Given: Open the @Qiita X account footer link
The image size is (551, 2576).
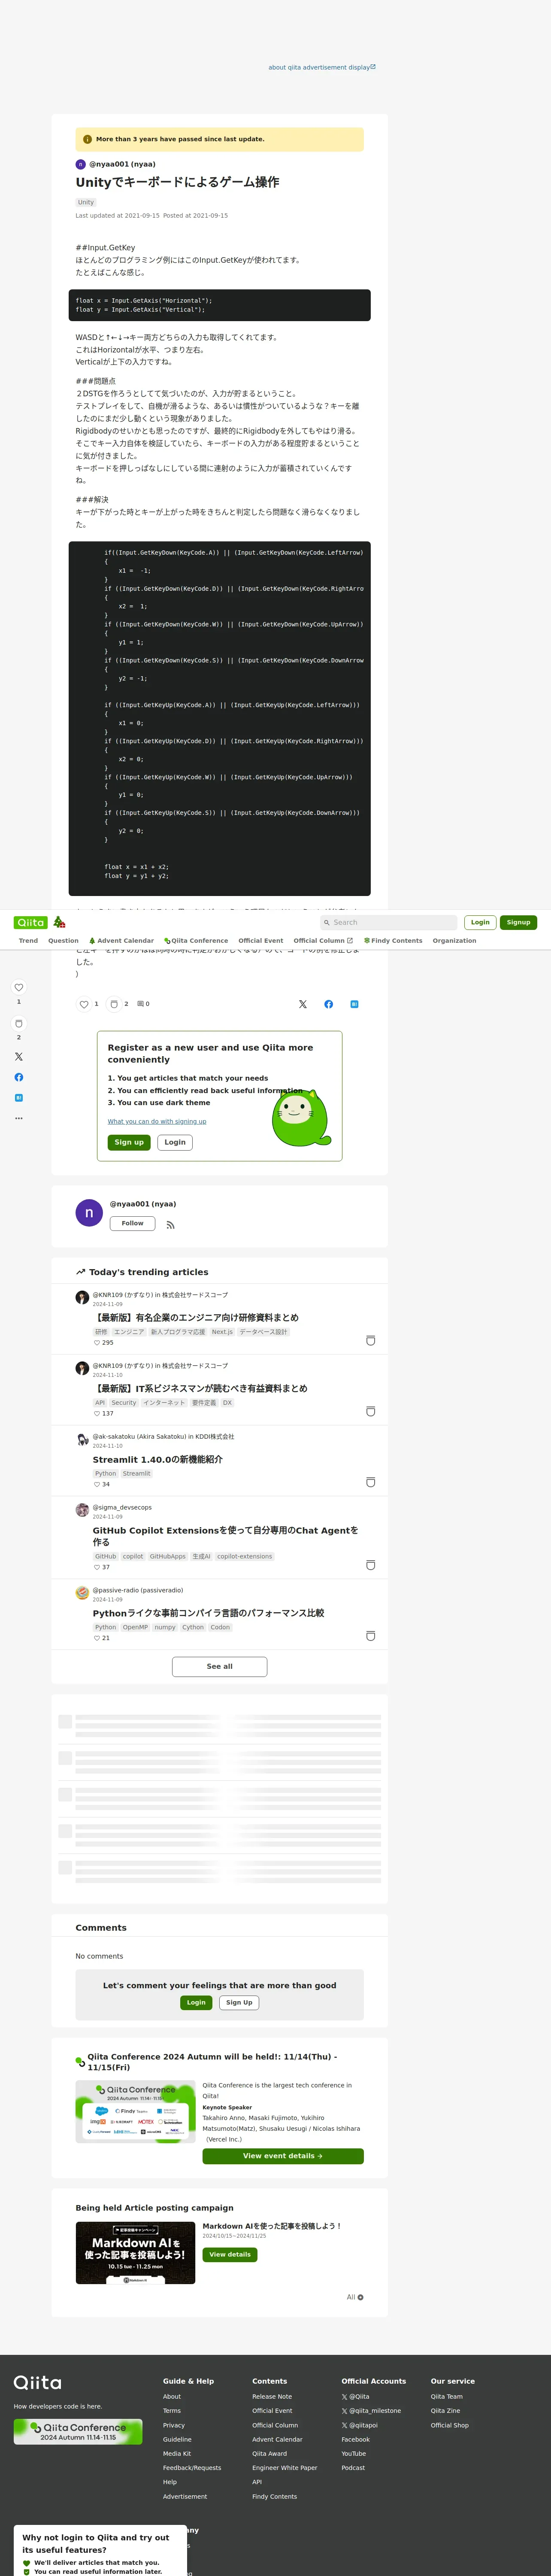Looking at the screenshot, I should [x=355, y=2396].
